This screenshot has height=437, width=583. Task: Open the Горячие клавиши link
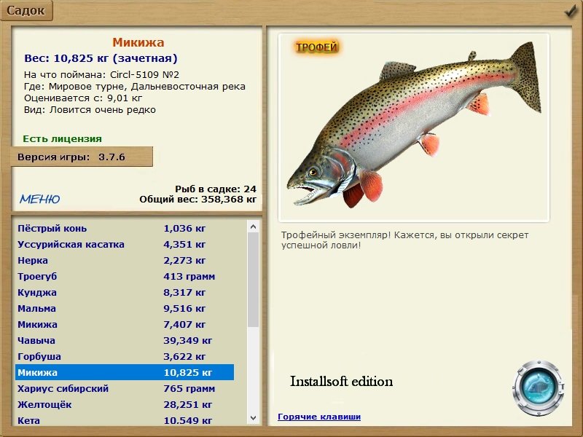coord(319,417)
